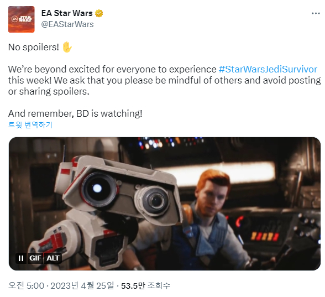
Task: Click the "No spoilers!" tweet text
Action: click(x=34, y=48)
